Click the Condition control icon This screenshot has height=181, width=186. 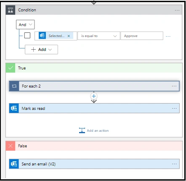11,10
